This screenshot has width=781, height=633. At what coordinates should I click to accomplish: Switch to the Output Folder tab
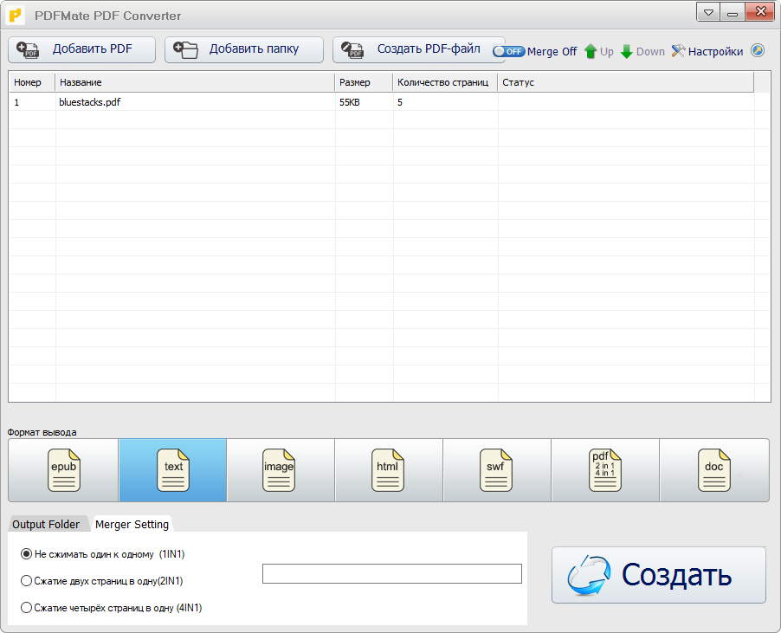pos(46,525)
